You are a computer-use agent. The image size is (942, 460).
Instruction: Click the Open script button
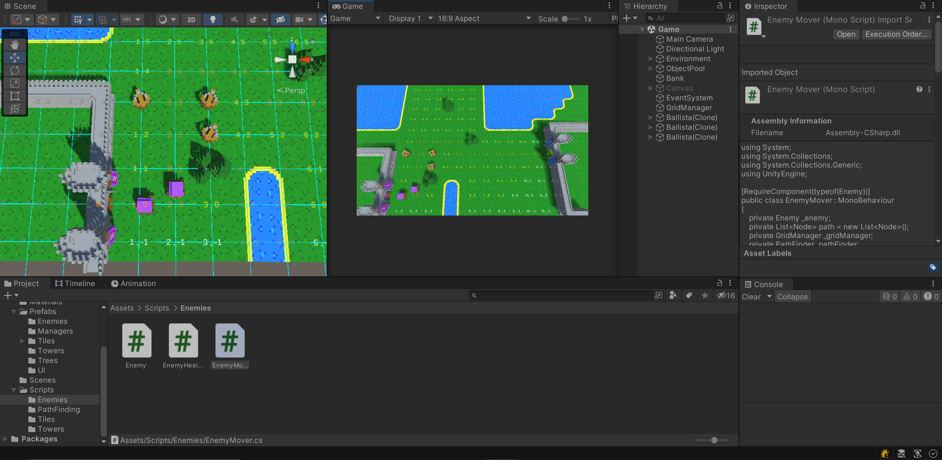(846, 34)
